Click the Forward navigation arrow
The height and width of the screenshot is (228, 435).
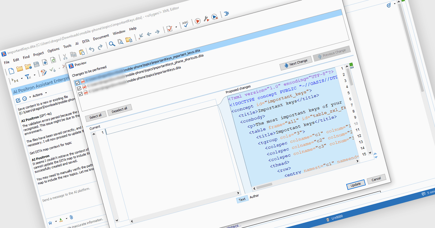[157, 32]
